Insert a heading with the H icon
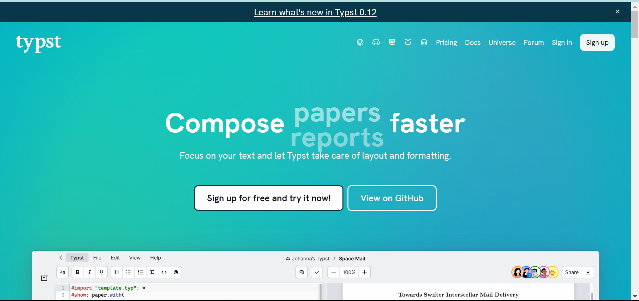Viewport: 639px width, 301px height. 117,272
